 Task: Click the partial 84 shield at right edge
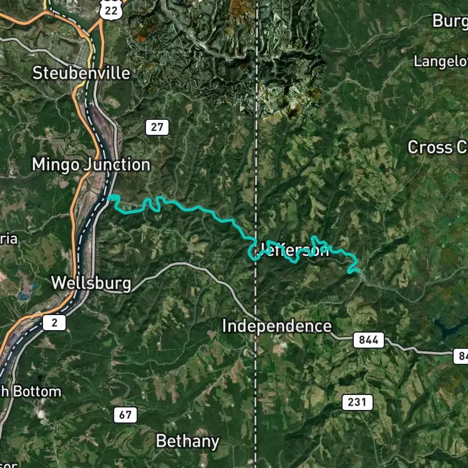coord(461,356)
